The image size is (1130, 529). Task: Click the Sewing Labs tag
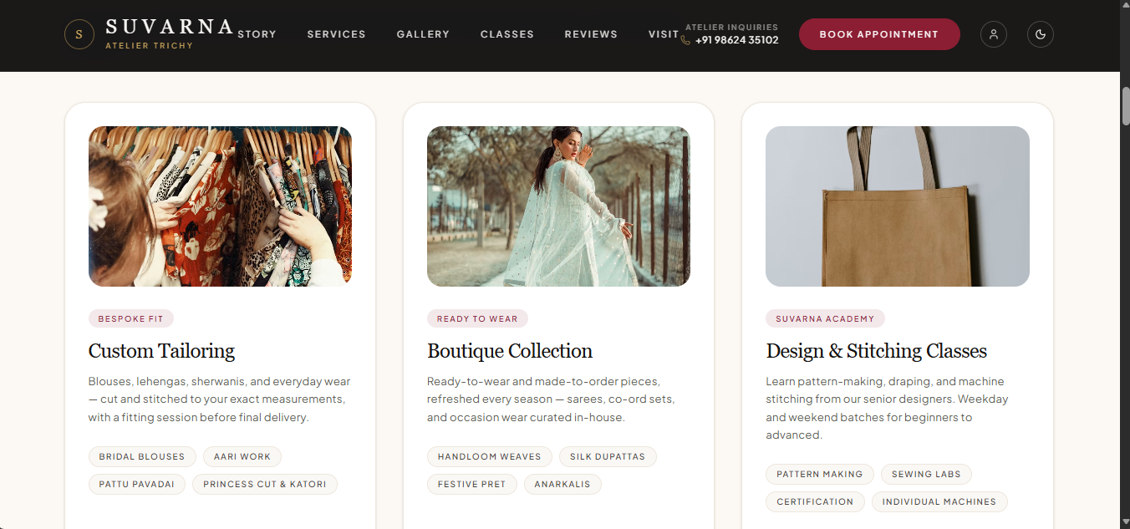pos(926,474)
